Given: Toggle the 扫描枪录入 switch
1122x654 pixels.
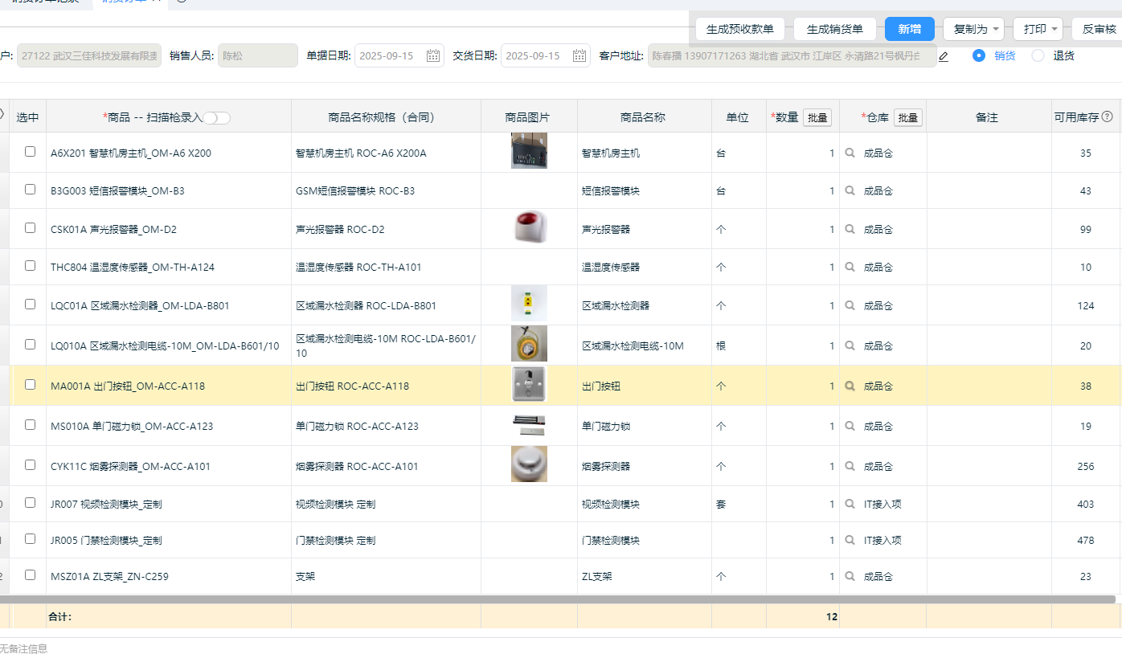Looking at the screenshot, I should (x=216, y=118).
